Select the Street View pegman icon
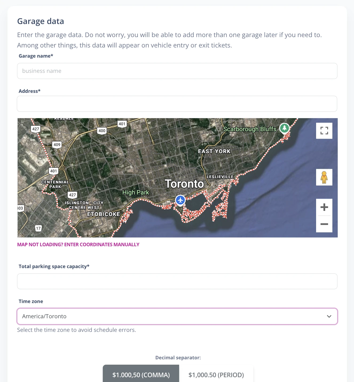Screen dimensions: 354x382 pyautogui.click(x=324, y=177)
